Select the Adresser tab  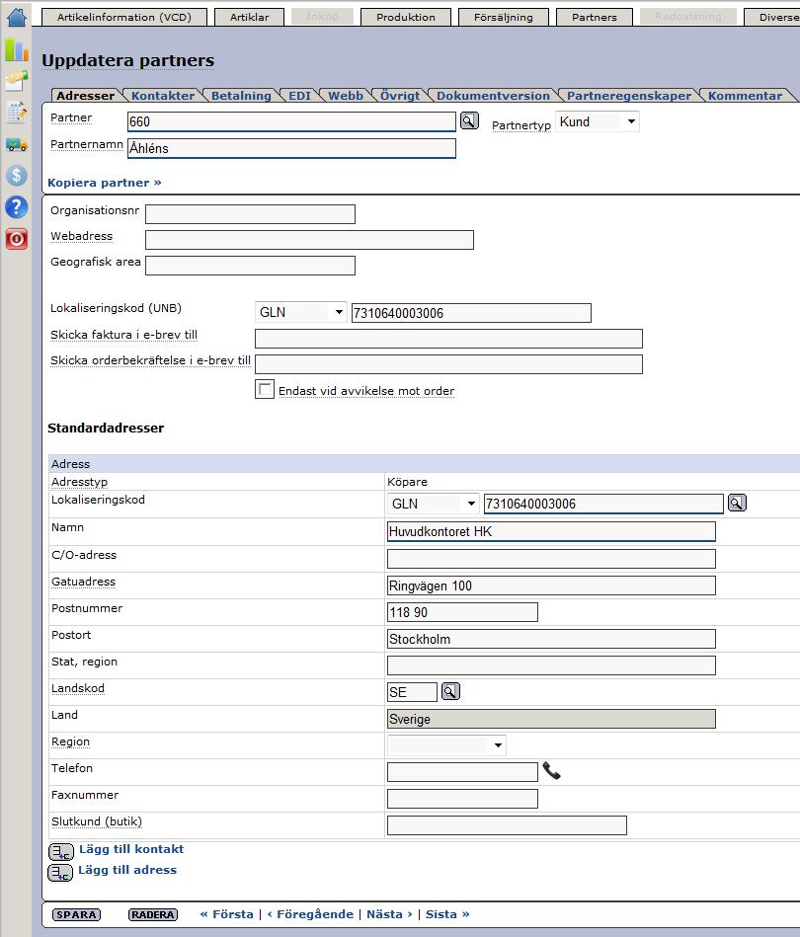click(86, 96)
